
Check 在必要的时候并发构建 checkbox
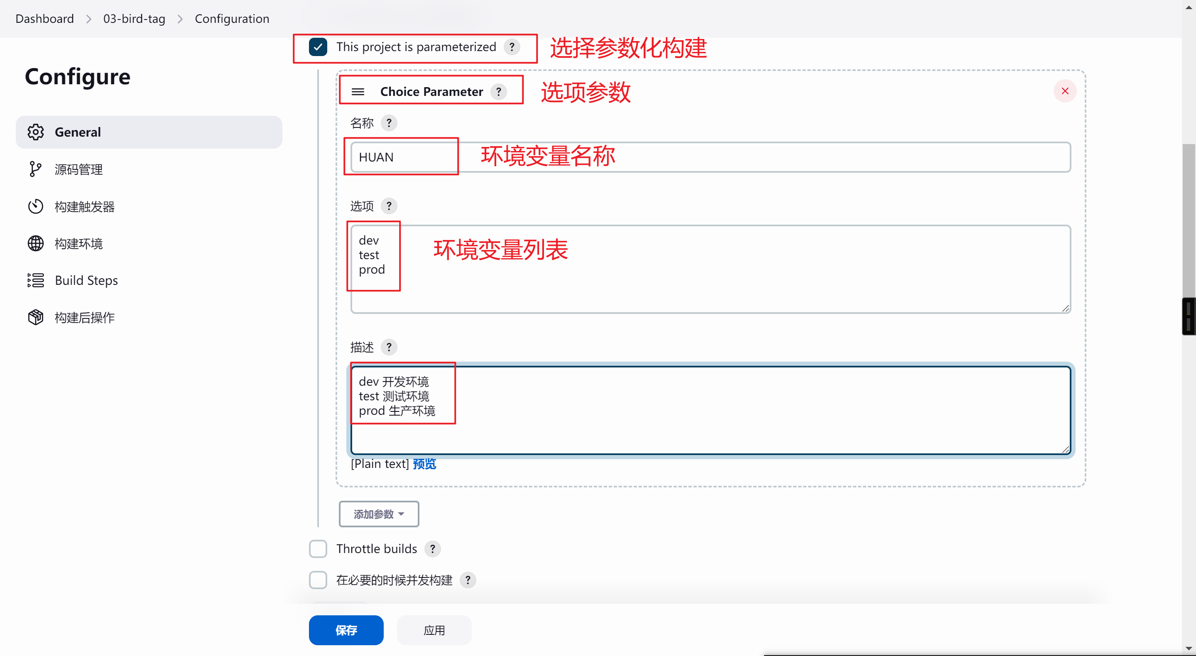[318, 580]
